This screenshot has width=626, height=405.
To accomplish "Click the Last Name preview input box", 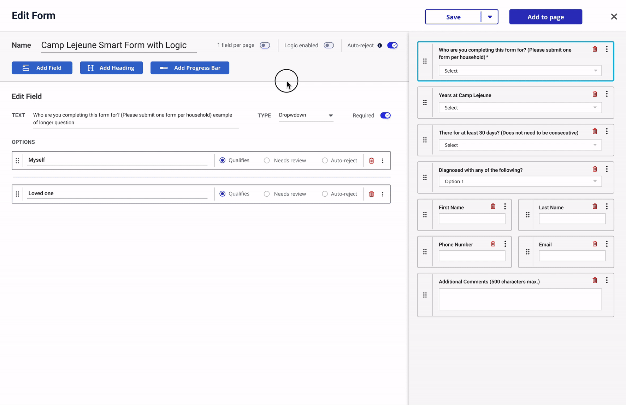I will [572, 219].
